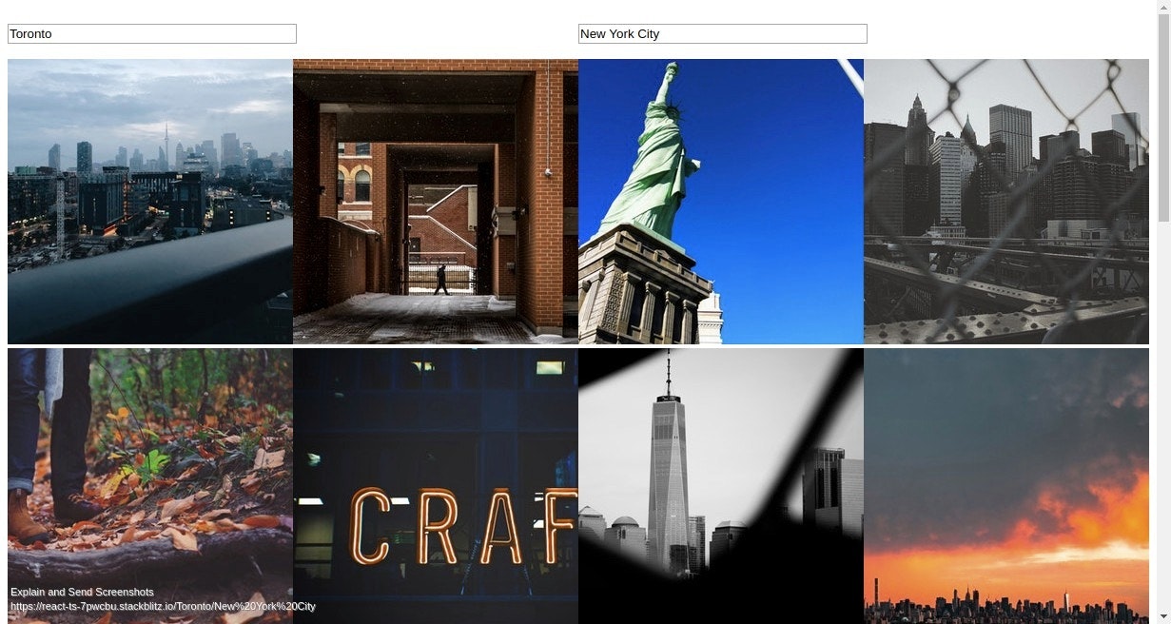Click the white gap between the two search boxes
Screen dimensions: 1171x624
click(438, 33)
